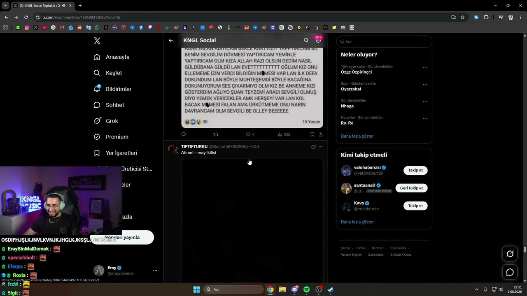
Task: Open Oyarzabal trending topic
Action: tap(351, 89)
